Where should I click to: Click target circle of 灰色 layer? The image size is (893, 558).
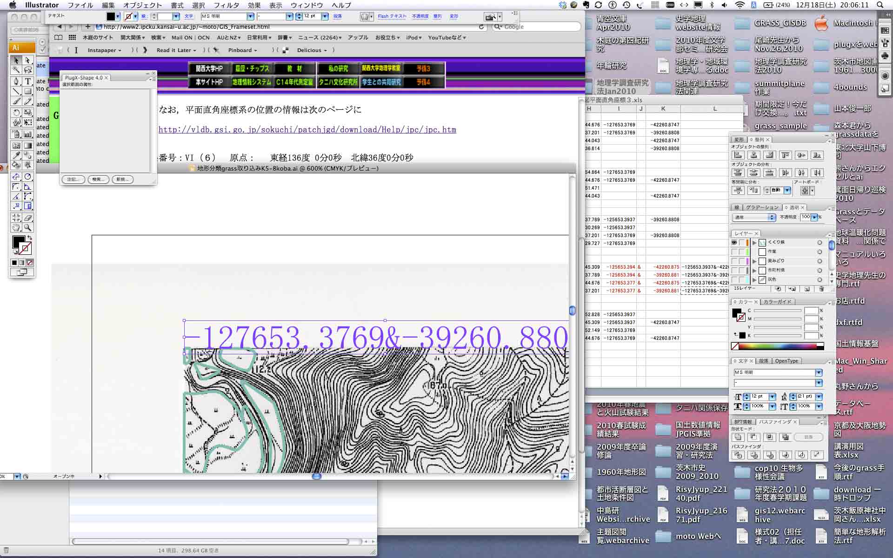pos(820,279)
